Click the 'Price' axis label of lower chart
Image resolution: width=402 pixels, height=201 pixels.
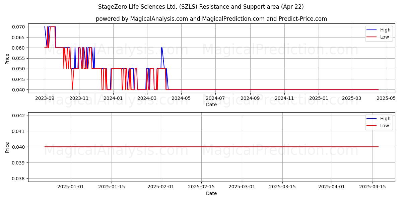point(8,147)
